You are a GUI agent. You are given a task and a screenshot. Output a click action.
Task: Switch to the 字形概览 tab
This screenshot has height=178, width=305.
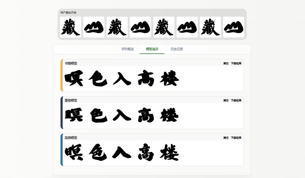[x=127, y=49]
